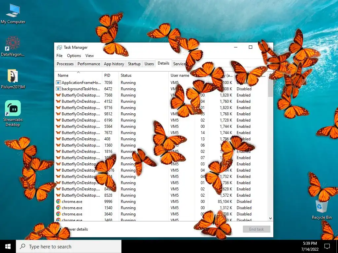The image size is (338, 253).
Task: Click the memory value 1,760 K
Action: click(x=226, y=101)
